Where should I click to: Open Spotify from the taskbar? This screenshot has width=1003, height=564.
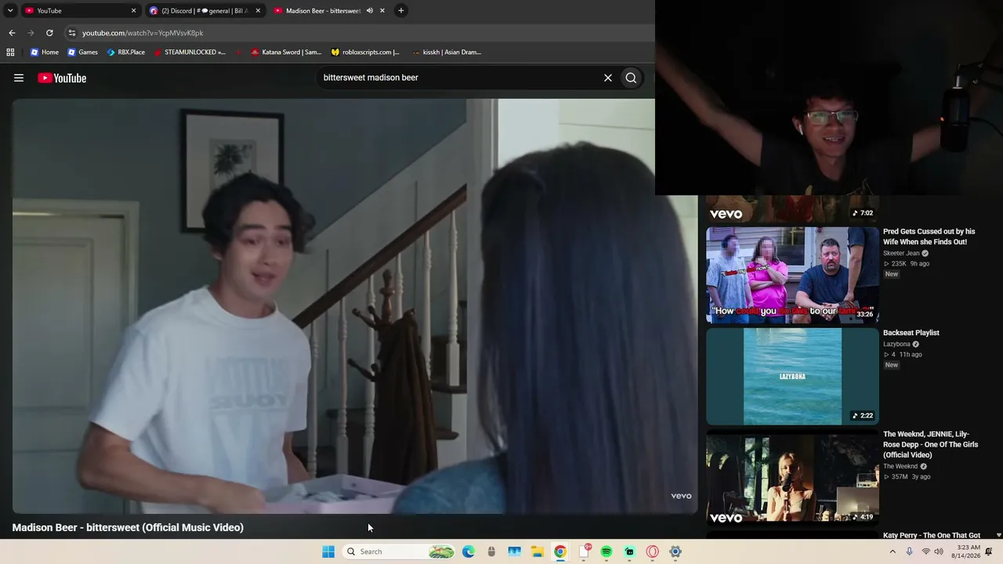coord(607,551)
